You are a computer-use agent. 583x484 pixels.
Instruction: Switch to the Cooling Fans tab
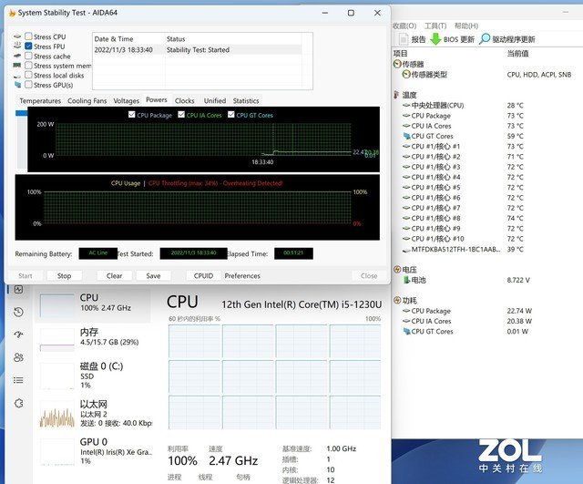point(87,101)
